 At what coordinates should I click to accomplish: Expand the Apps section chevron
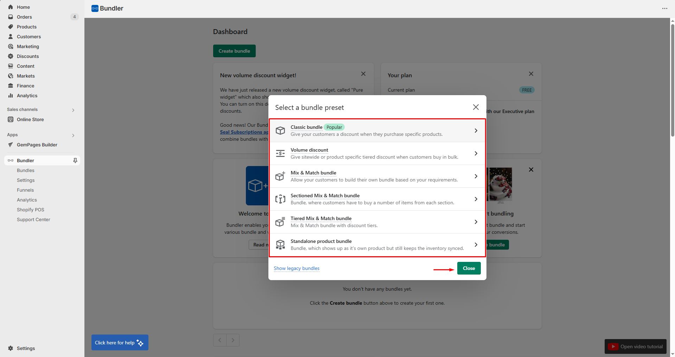[x=73, y=135]
